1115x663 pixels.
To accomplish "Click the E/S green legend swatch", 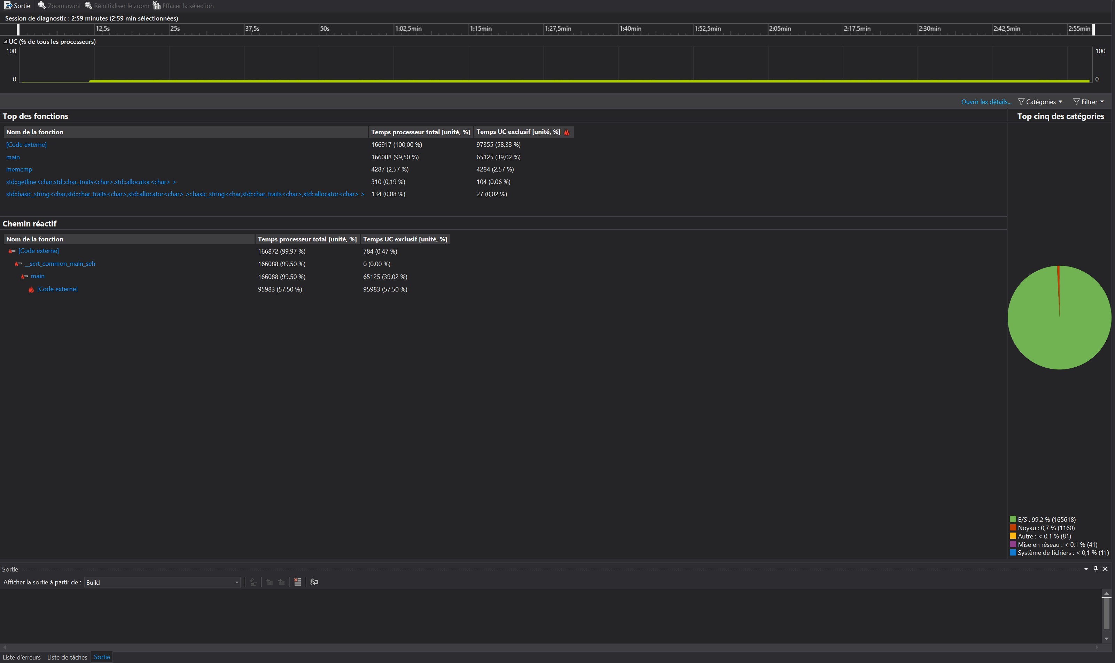I will tap(1013, 519).
